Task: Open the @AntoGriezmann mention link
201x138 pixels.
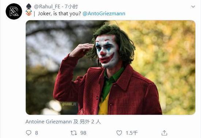Action: pos(104,14)
